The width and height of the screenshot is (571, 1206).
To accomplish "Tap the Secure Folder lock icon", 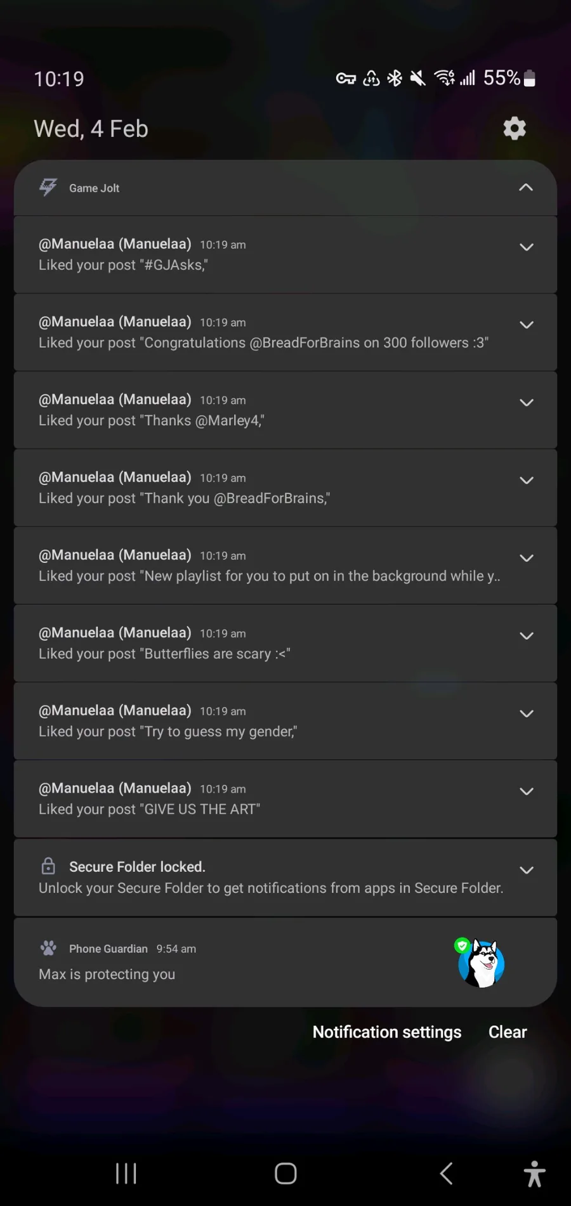I will pos(48,866).
